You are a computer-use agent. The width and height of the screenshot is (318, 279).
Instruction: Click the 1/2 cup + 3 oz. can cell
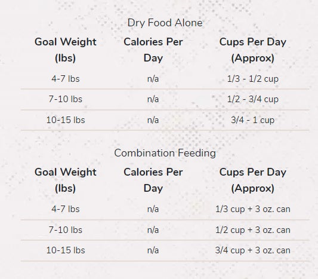[x=253, y=230]
